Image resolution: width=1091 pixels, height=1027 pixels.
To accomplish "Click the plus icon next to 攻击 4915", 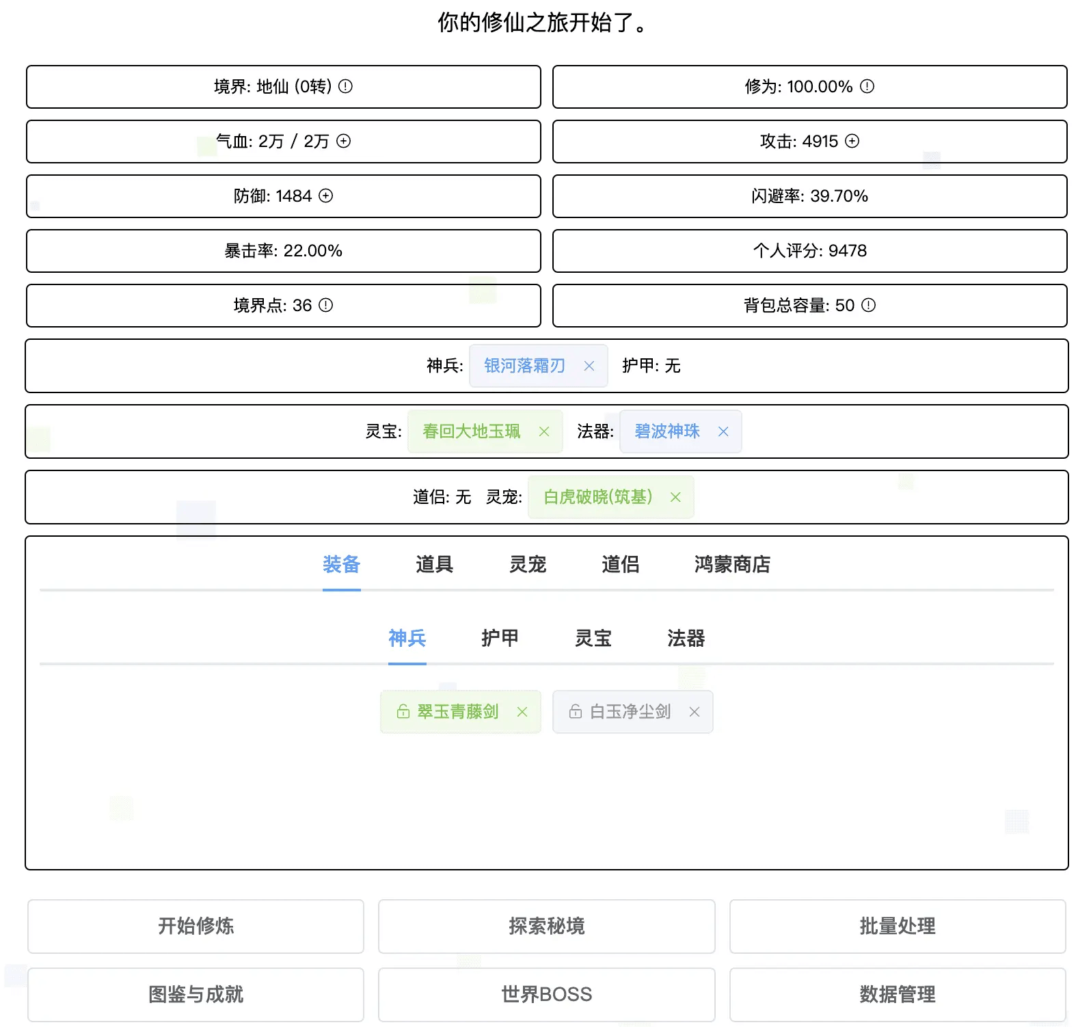I will coord(852,141).
